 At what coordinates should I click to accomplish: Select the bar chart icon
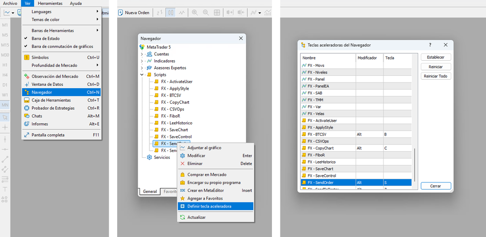point(159,12)
